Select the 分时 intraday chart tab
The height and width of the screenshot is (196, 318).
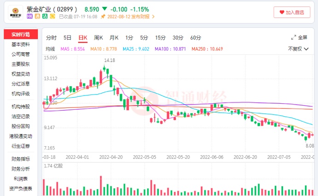51,37
